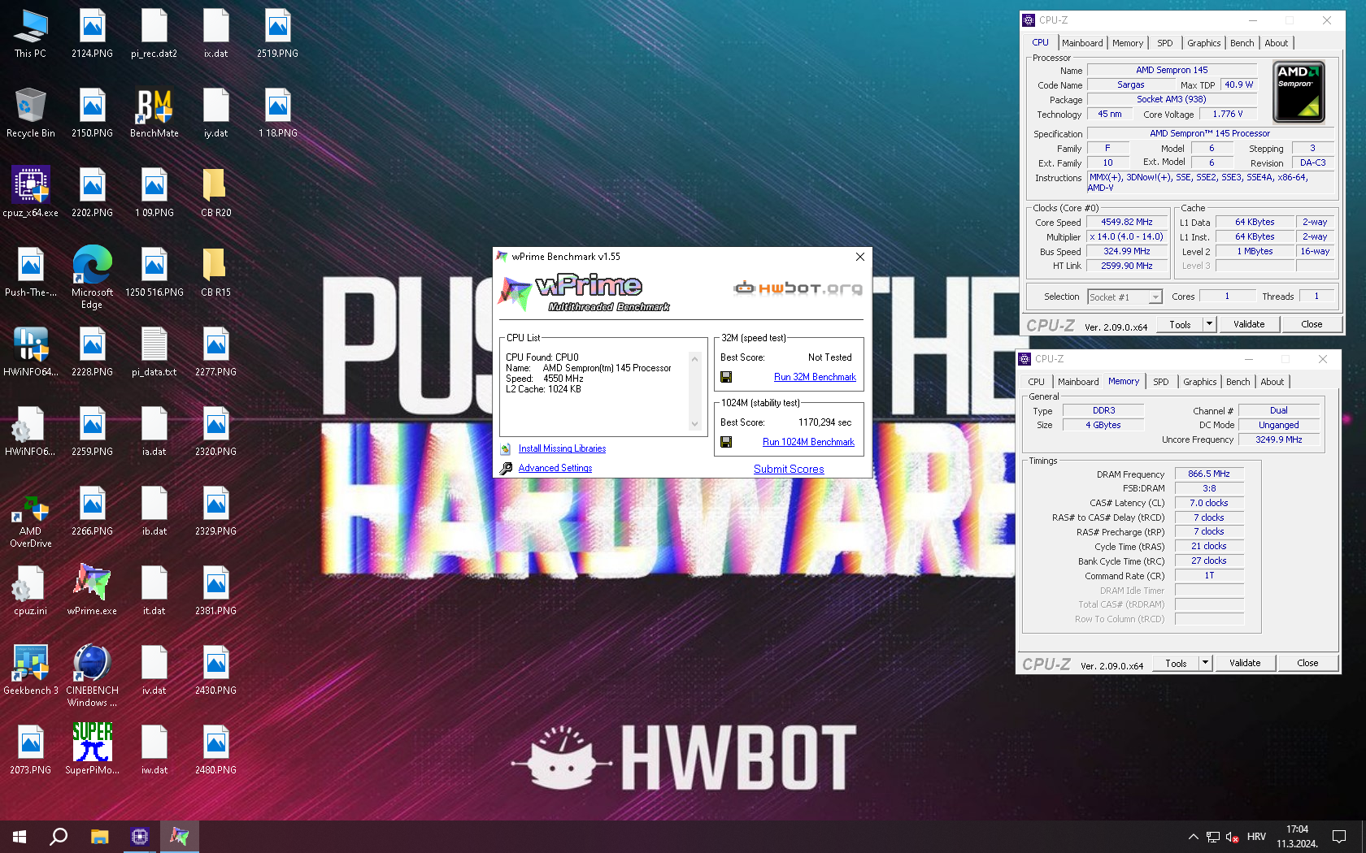The image size is (1366, 853).
Task: Click save icon beside 32M benchmark
Action: coord(726,377)
